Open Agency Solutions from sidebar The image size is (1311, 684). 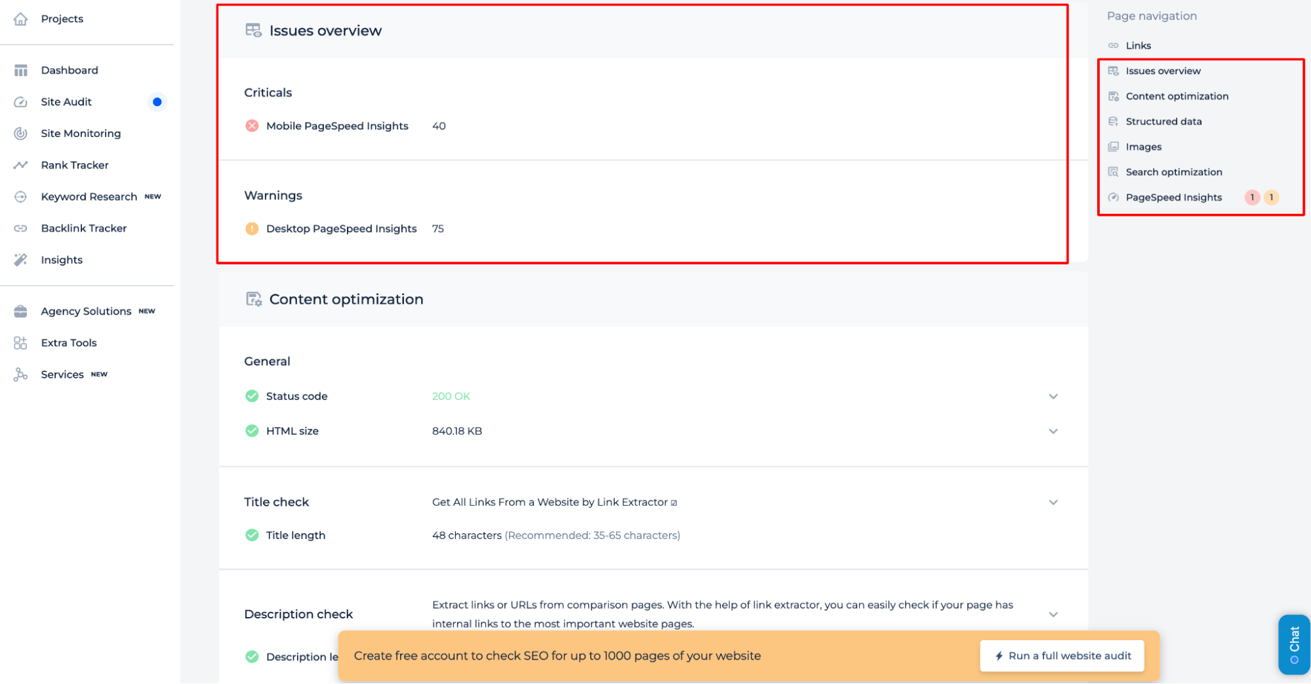click(86, 312)
